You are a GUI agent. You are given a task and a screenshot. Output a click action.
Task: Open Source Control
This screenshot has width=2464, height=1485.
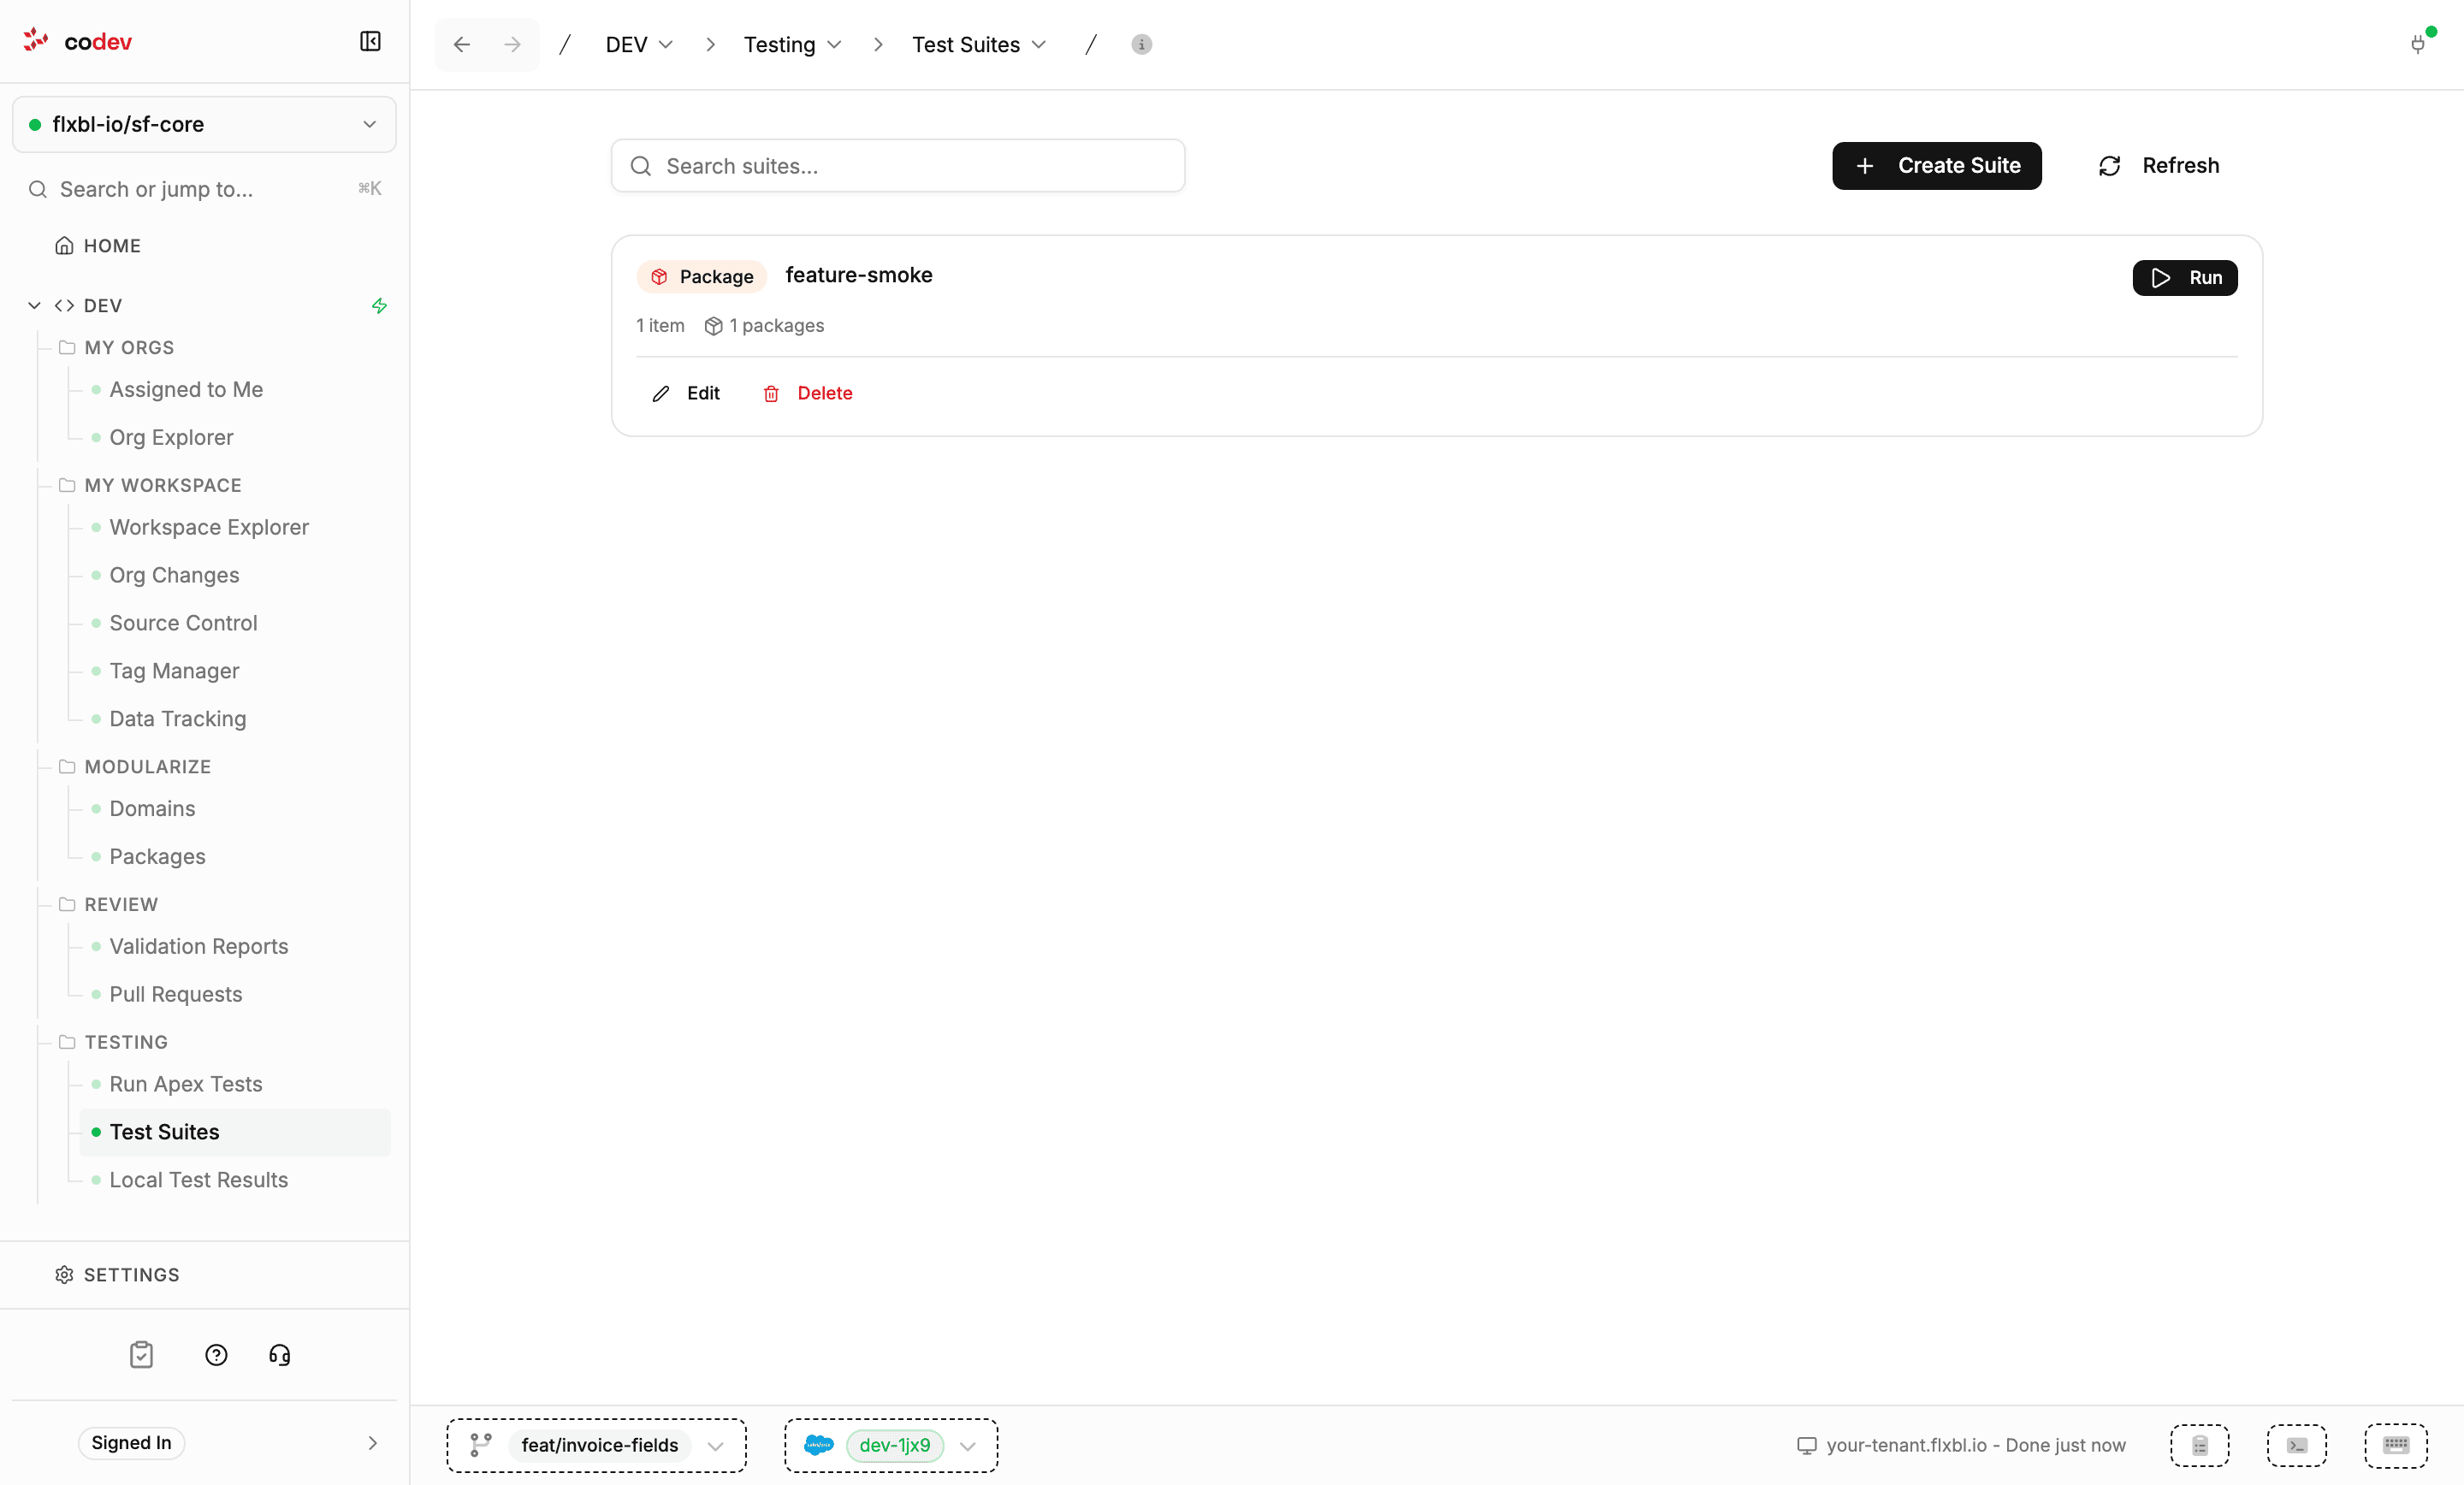coord(183,623)
